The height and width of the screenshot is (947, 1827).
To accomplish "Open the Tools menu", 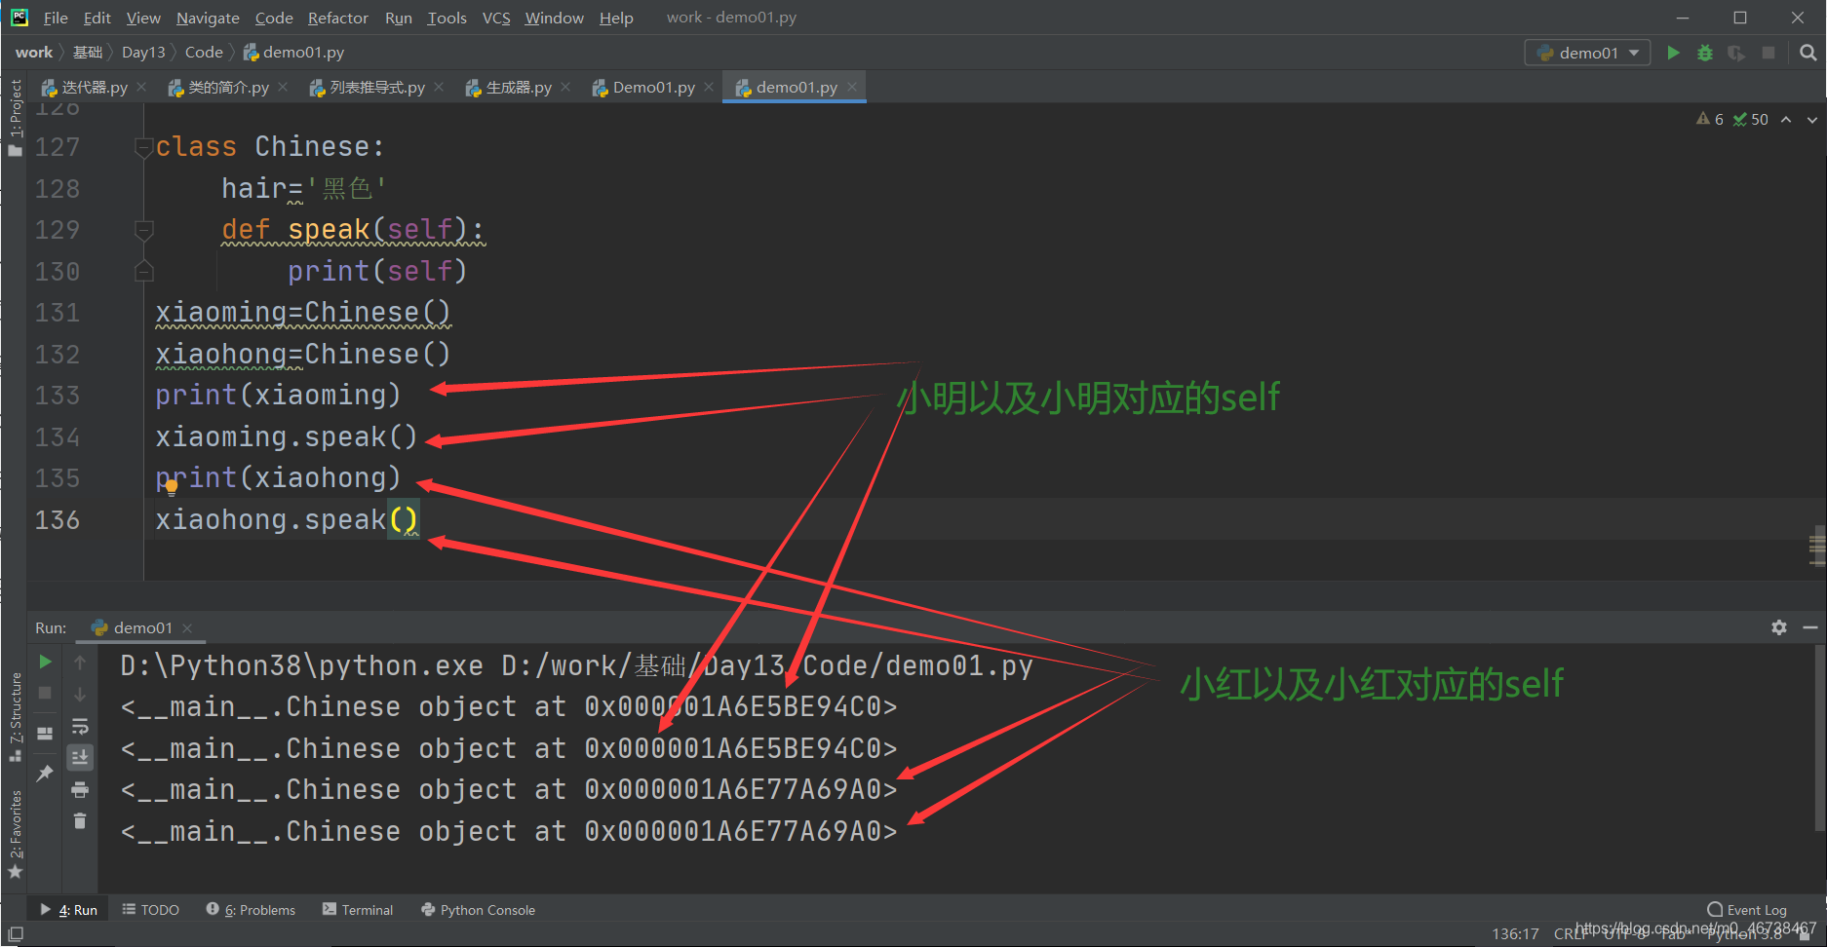I will 447,18.
